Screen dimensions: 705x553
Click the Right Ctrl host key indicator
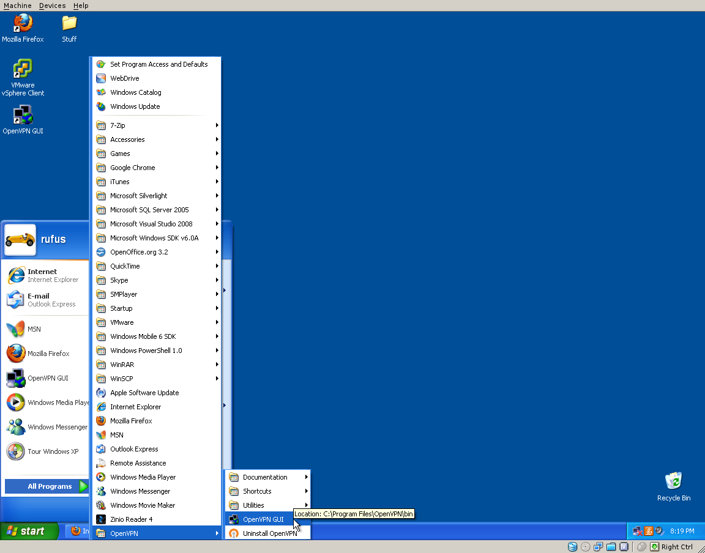click(677, 547)
